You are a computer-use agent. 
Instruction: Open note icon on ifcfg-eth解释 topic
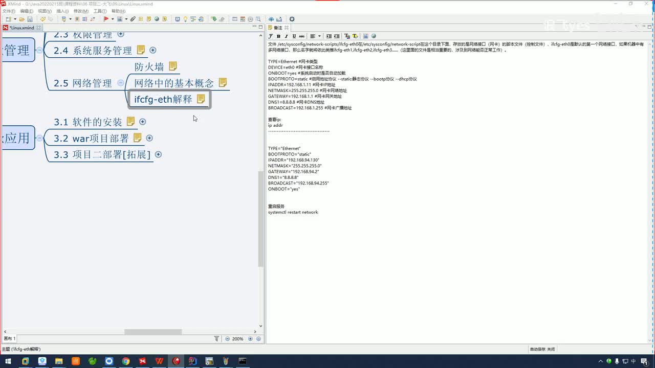[x=201, y=99]
